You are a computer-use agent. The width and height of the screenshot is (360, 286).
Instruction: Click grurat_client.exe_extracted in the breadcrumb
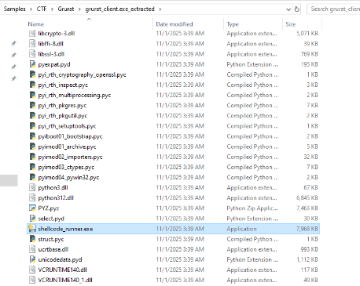[119, 9]
